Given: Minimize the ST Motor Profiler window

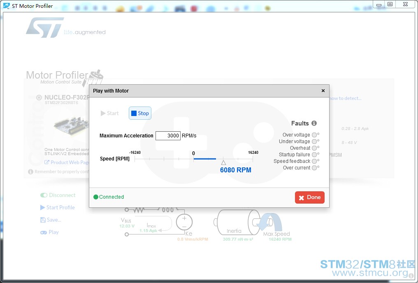Looking at the screenshot, I should pos(379,5).
